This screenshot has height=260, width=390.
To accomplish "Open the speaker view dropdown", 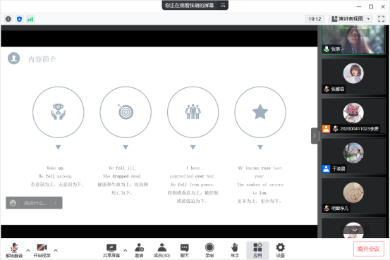I will [x=351, y=19].
